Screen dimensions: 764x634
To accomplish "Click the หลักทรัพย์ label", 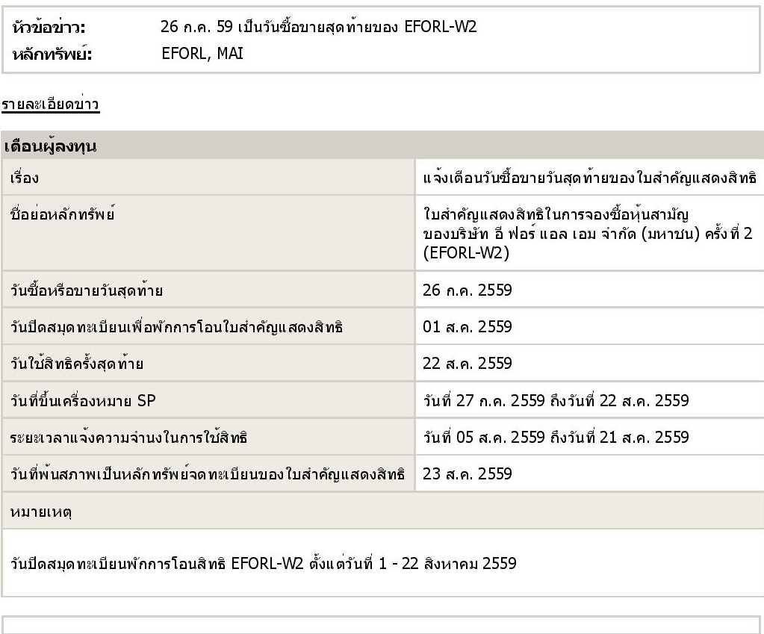I will coord(52,54).
